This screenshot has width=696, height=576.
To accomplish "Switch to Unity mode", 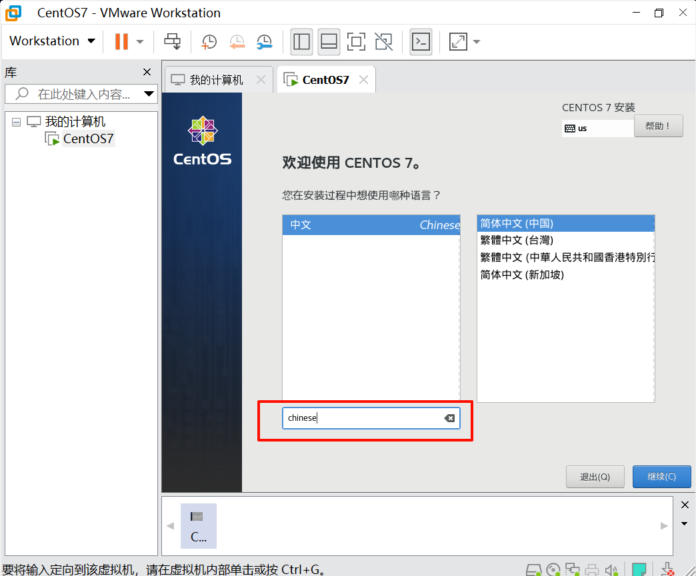I will 383,42.
